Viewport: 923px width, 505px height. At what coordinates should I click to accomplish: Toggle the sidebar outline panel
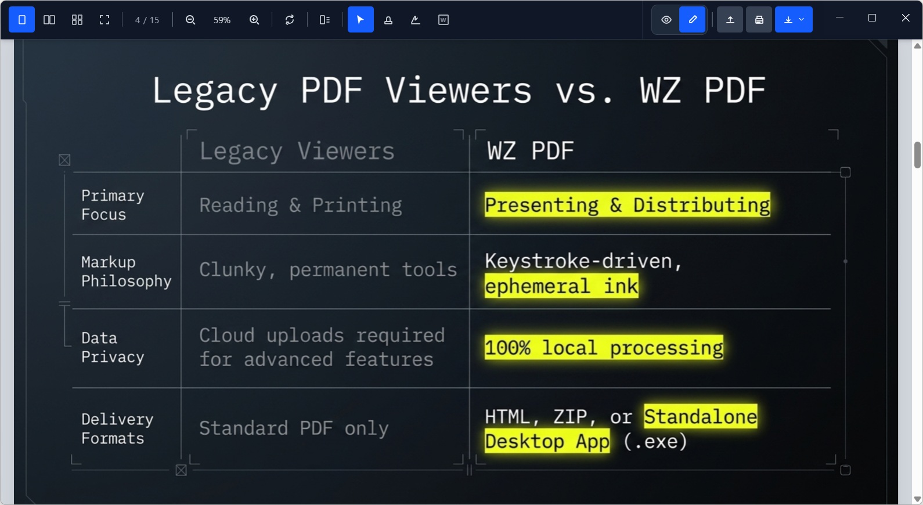[x=325, y=20]
